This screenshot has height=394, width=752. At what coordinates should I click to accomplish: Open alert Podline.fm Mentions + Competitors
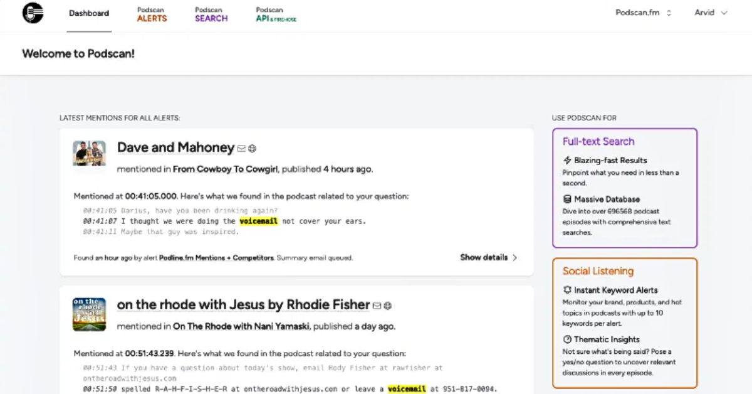(216, 258)
